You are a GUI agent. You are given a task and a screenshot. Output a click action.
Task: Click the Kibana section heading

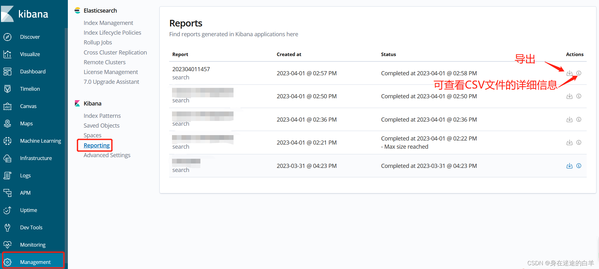[x=92, y=103]
